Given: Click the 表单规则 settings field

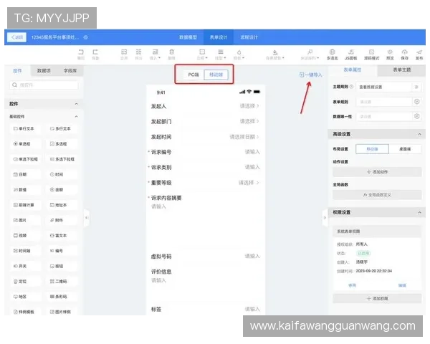Looking at the screenshot, I should coord(384,102).
